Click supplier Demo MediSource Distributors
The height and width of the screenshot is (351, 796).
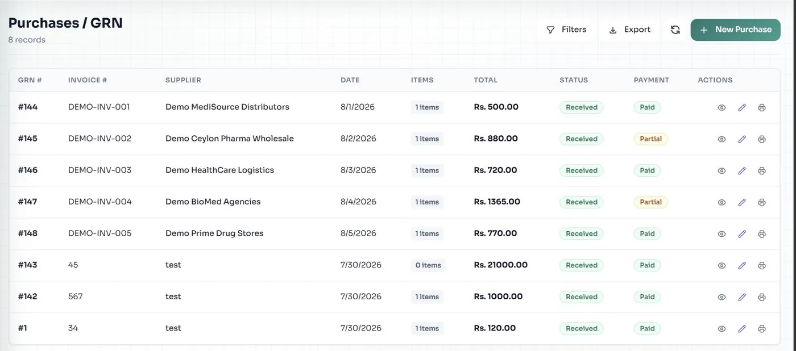pyautogui.click(x=227, y=107)
